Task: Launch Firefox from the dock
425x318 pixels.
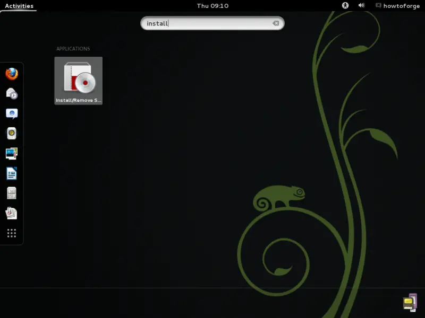Action: pyautogui.click(x=12, y=74)
